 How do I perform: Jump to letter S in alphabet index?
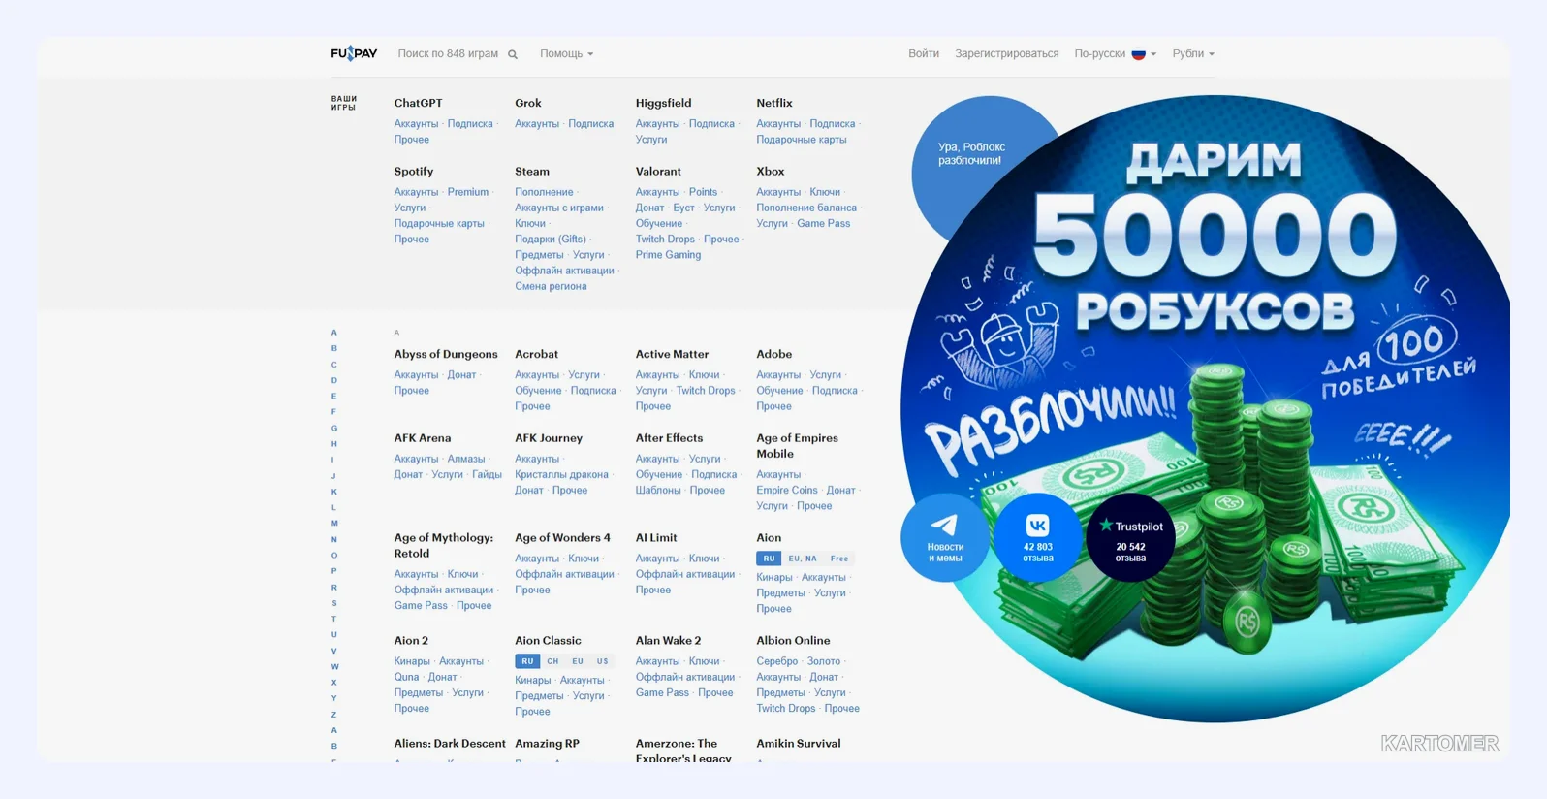pyautogui.click(x=334, y=603)
